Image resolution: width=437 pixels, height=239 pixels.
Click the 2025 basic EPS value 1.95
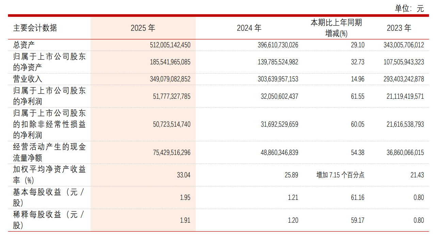[x=185, y=197]
